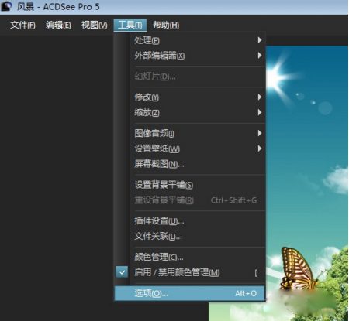Image resolution: width=349 pixels, height=321 pixels.
Task: Open the 文件 menu
Action: point(22,25)
